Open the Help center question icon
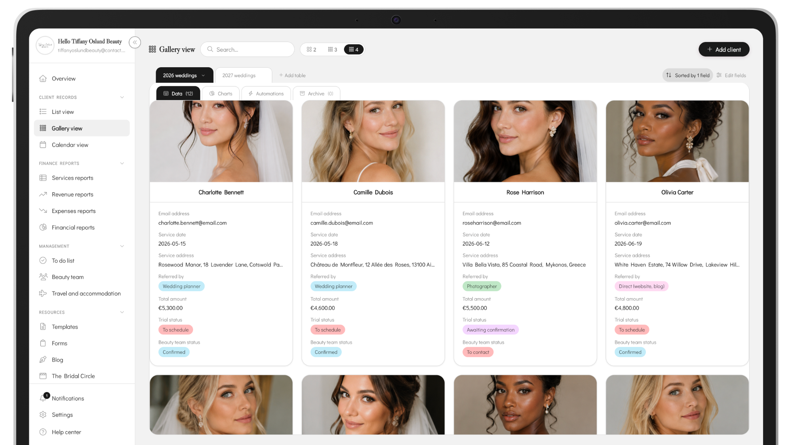 click(43, 432)
